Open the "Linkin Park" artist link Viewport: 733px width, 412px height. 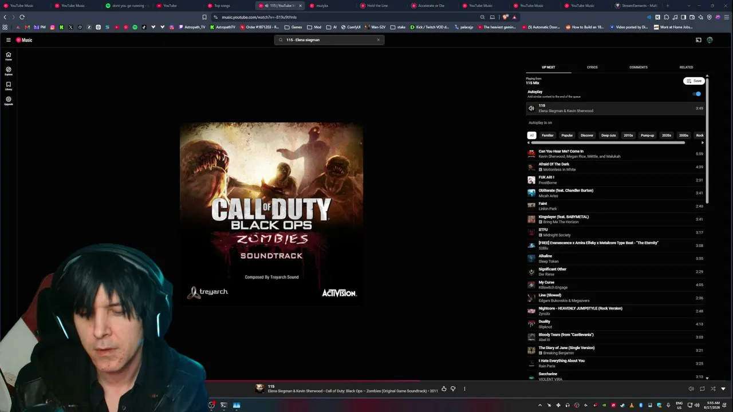(547, 209)
